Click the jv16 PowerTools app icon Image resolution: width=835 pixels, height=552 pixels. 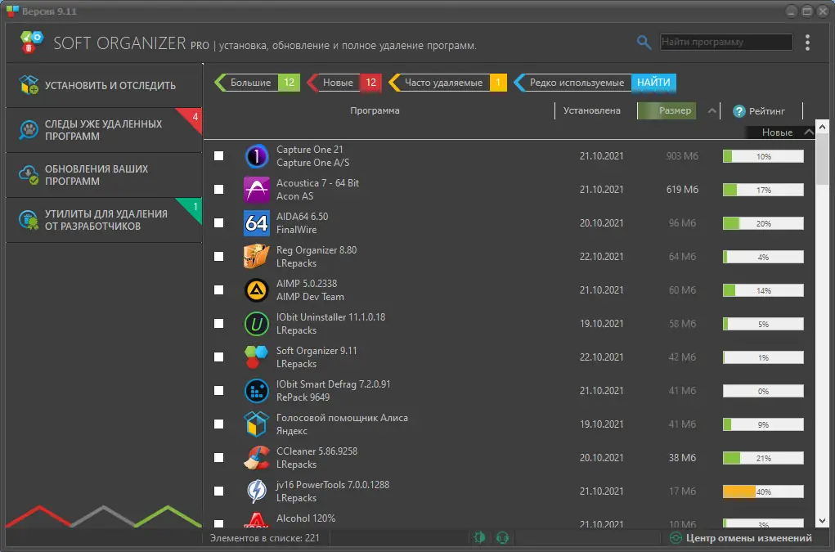click(x=256, y=491)
